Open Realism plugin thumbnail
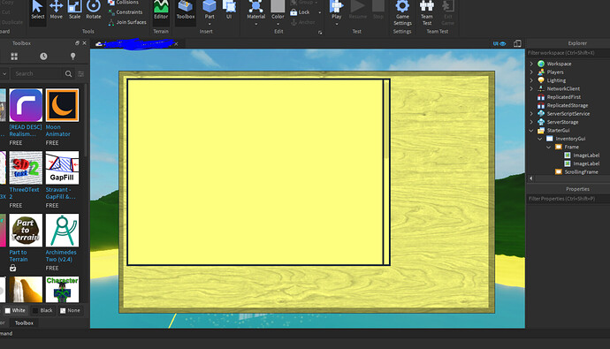Image resolution: width=610 pixels, height=349 pixels. [26, 105]
